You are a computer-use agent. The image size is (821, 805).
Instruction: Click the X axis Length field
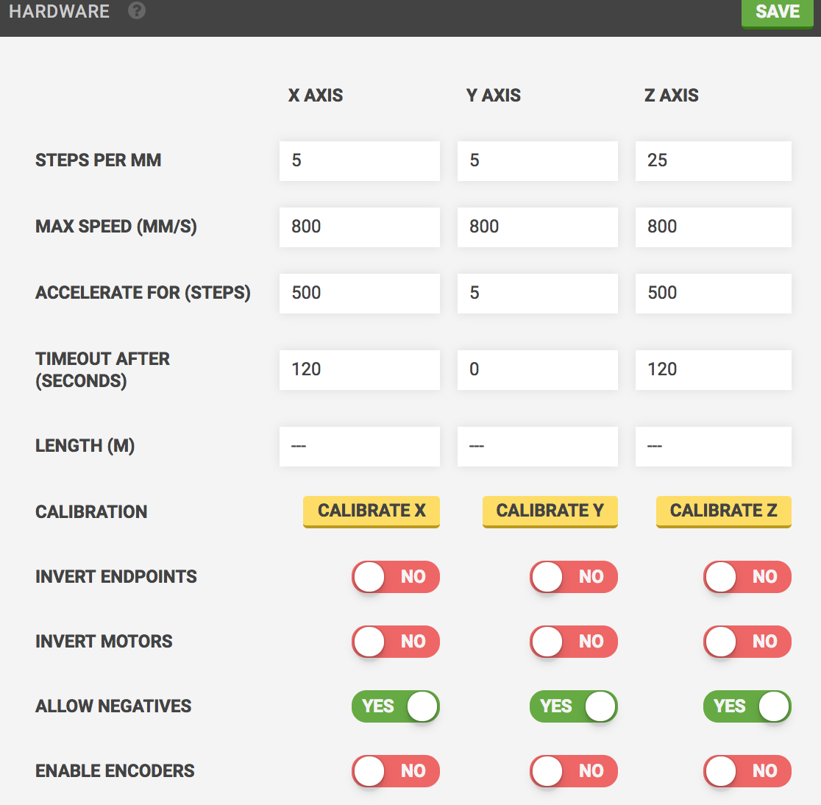pyautogui.click(x=360, y=446)
